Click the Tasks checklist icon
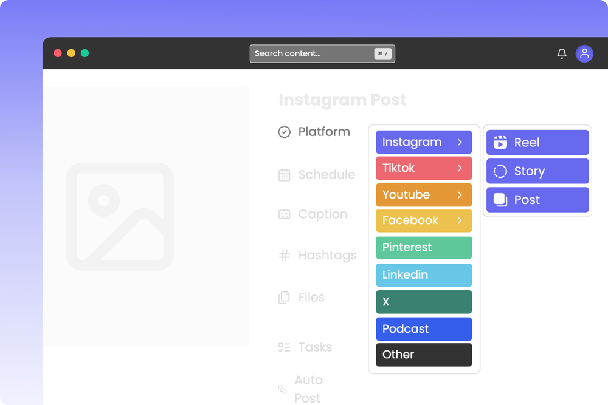 [x=284, y=347]
